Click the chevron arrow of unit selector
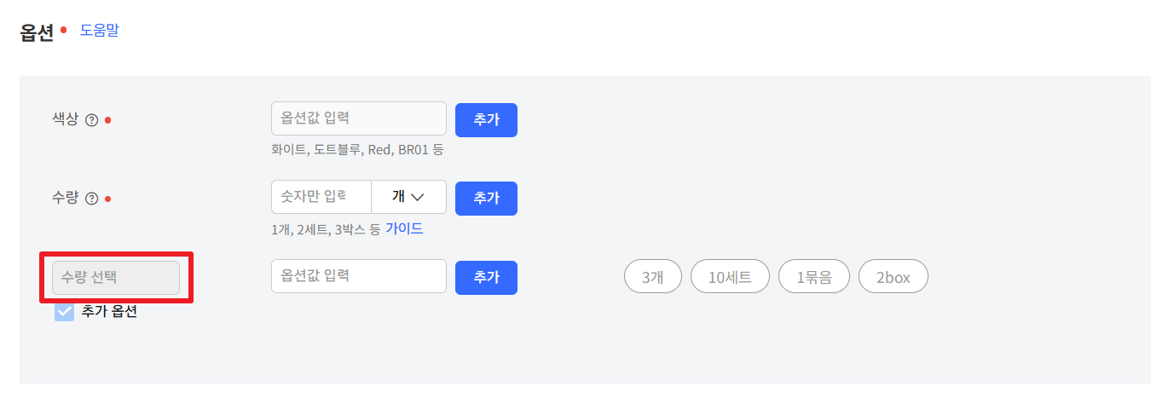The width and height of the screenshot is (1151, 398). click(x=418, y=198)
